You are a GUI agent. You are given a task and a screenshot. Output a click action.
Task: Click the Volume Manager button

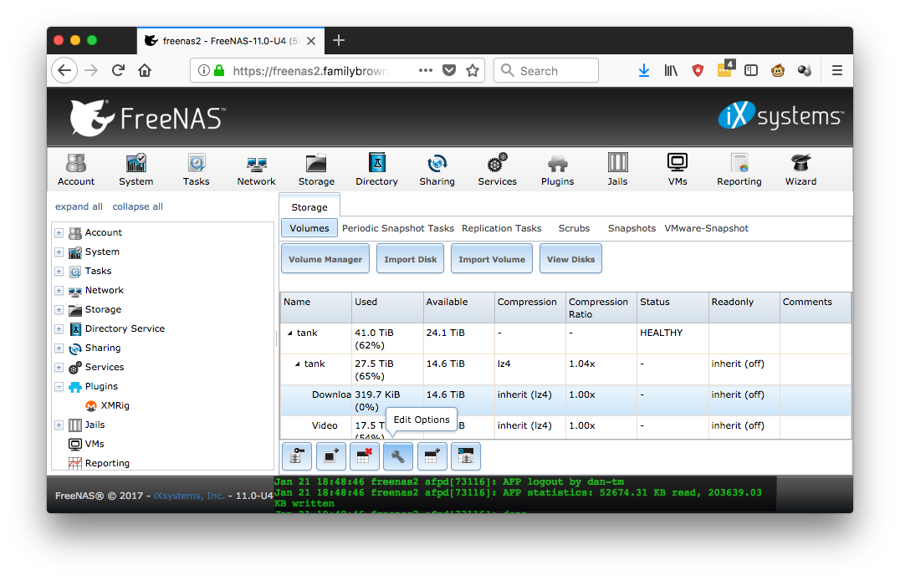click(325, 259)
